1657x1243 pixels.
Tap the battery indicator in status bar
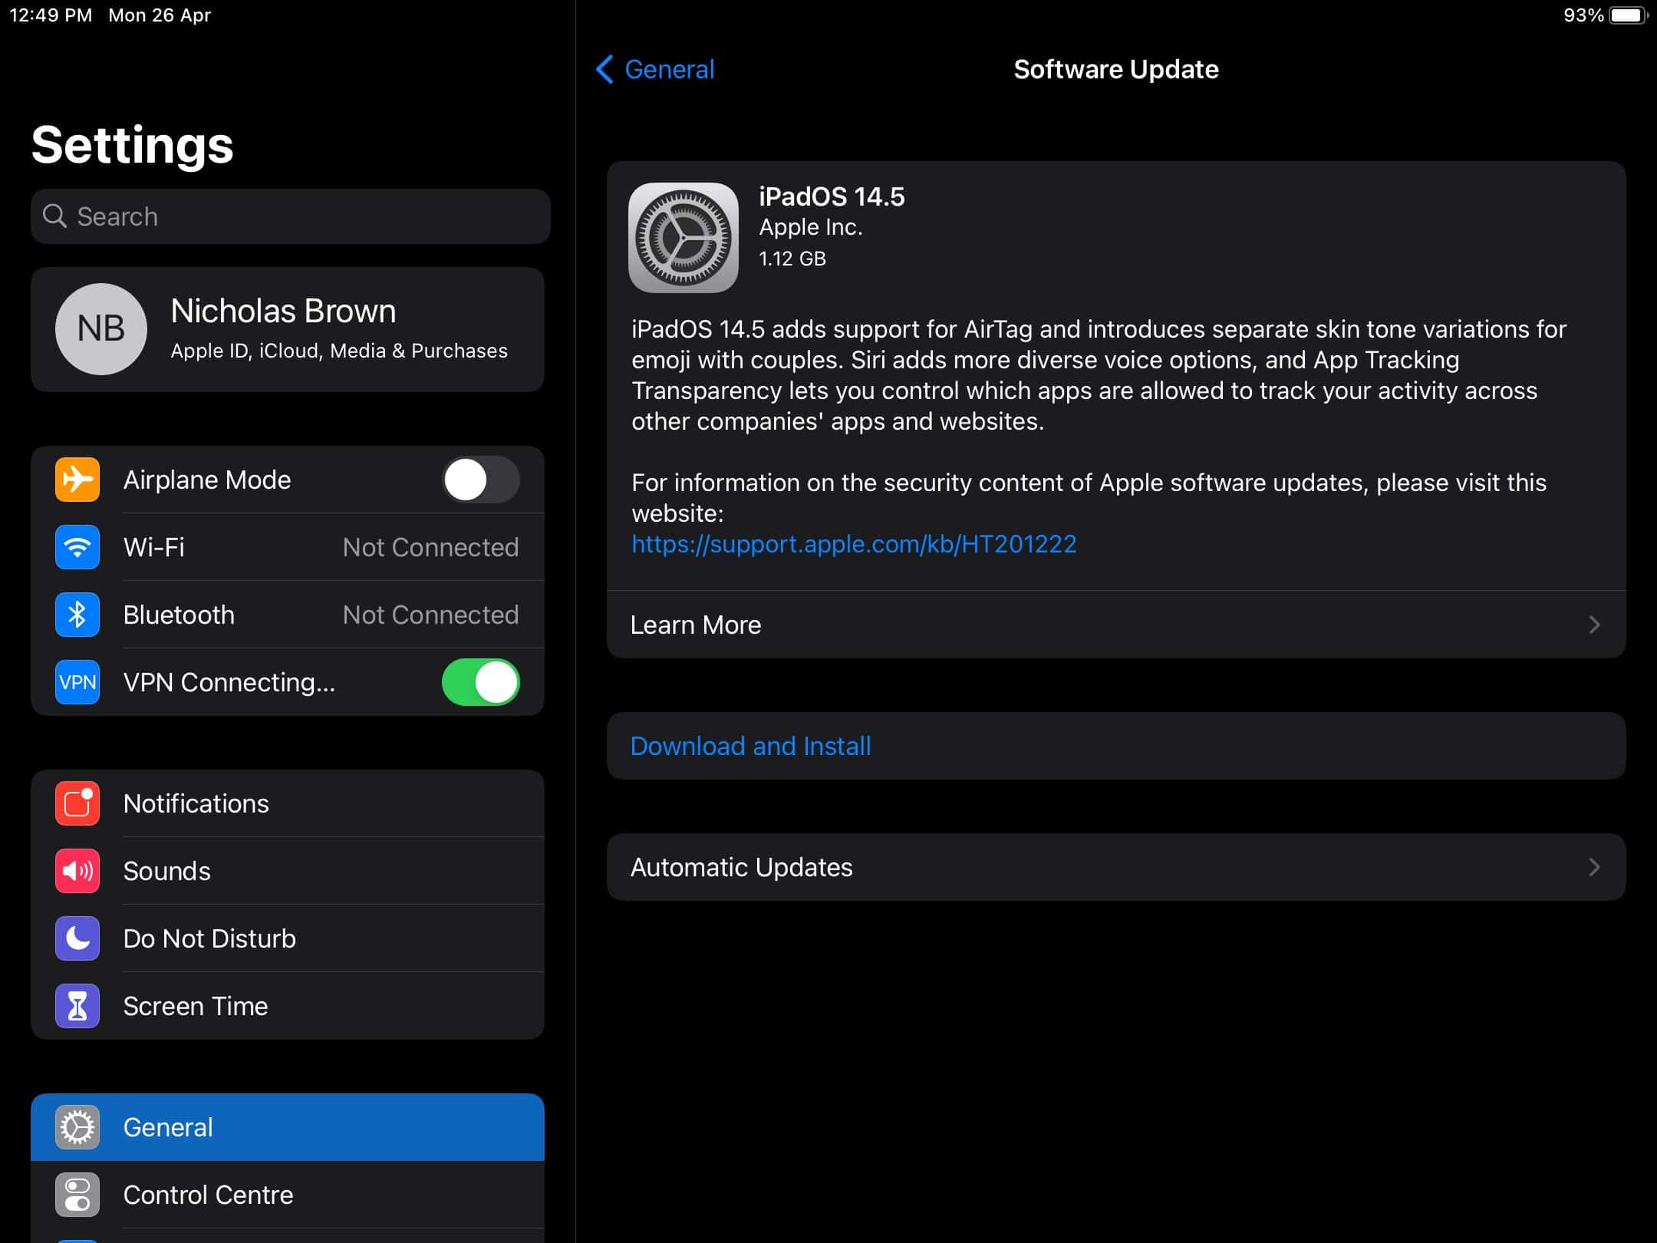tap(1627, 15)
